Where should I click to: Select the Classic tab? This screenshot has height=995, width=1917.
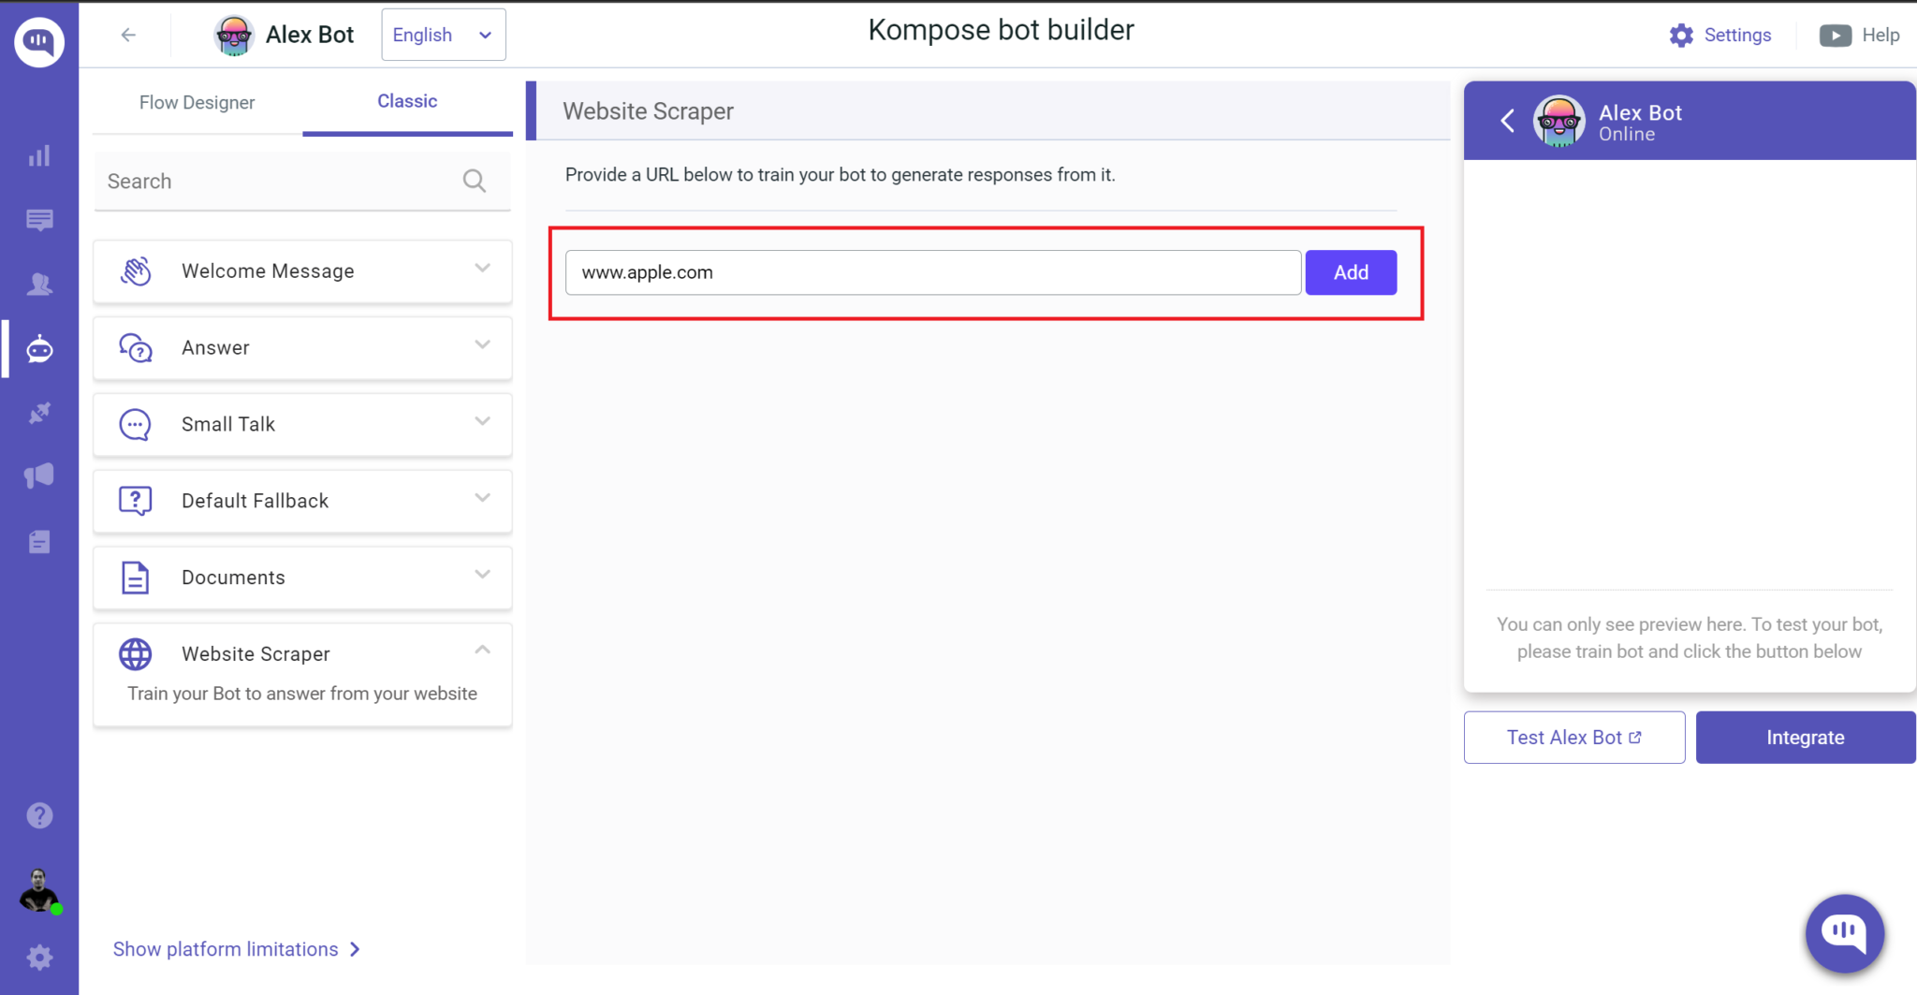[406, 101]
